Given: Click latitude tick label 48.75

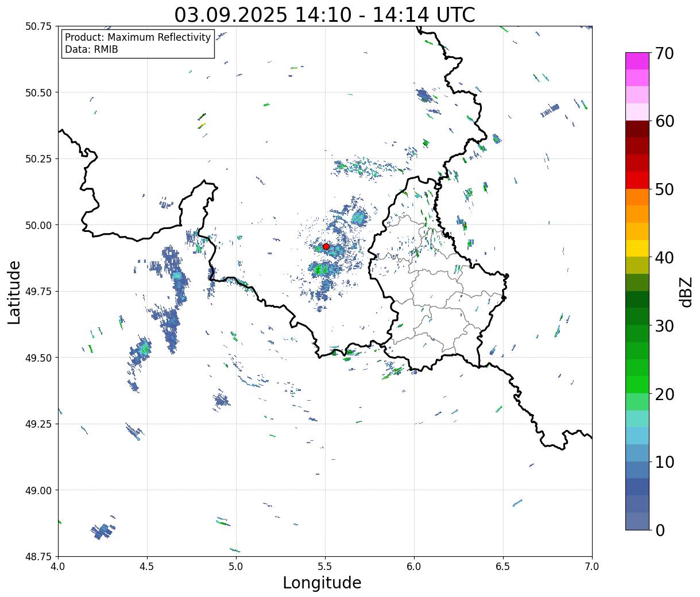Looking at the screenshot, I should (38, 557).
